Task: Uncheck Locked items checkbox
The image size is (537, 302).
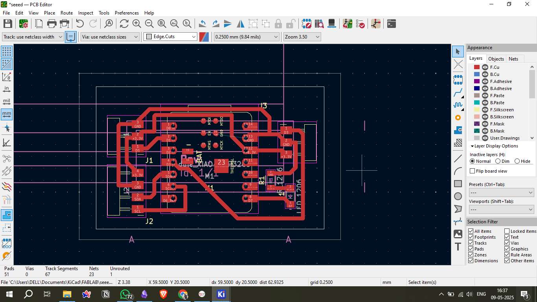Action: click(507, 231)
